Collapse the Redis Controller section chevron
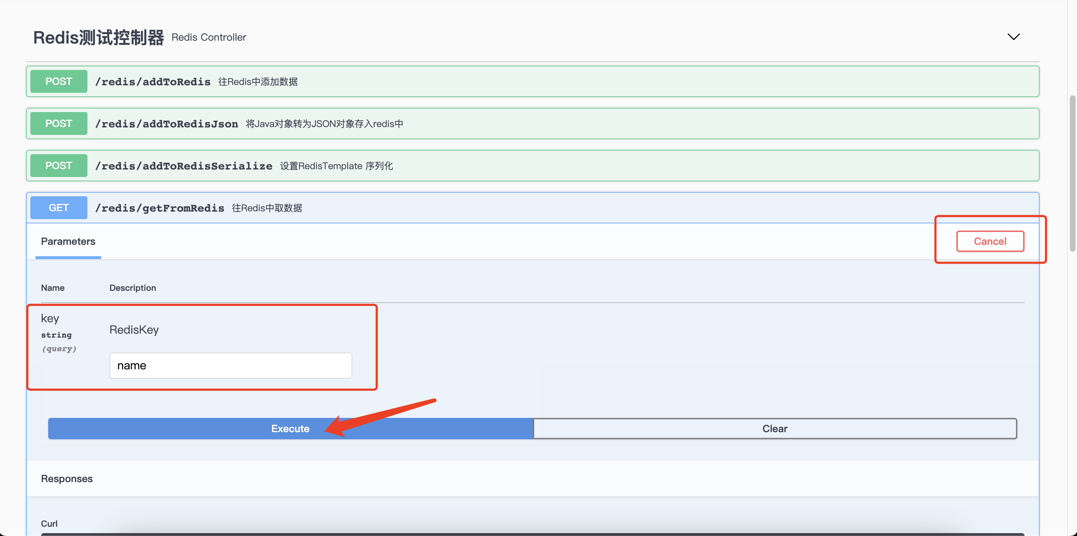This screenshot has height=536, width=1077. [1013, 37]
